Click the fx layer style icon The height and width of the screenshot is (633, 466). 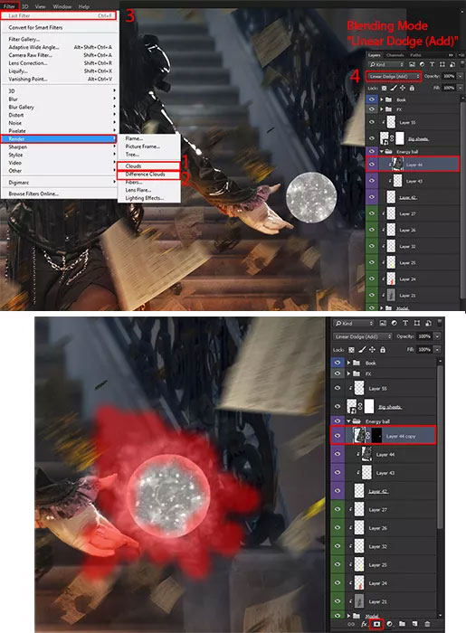pos(364,624)
